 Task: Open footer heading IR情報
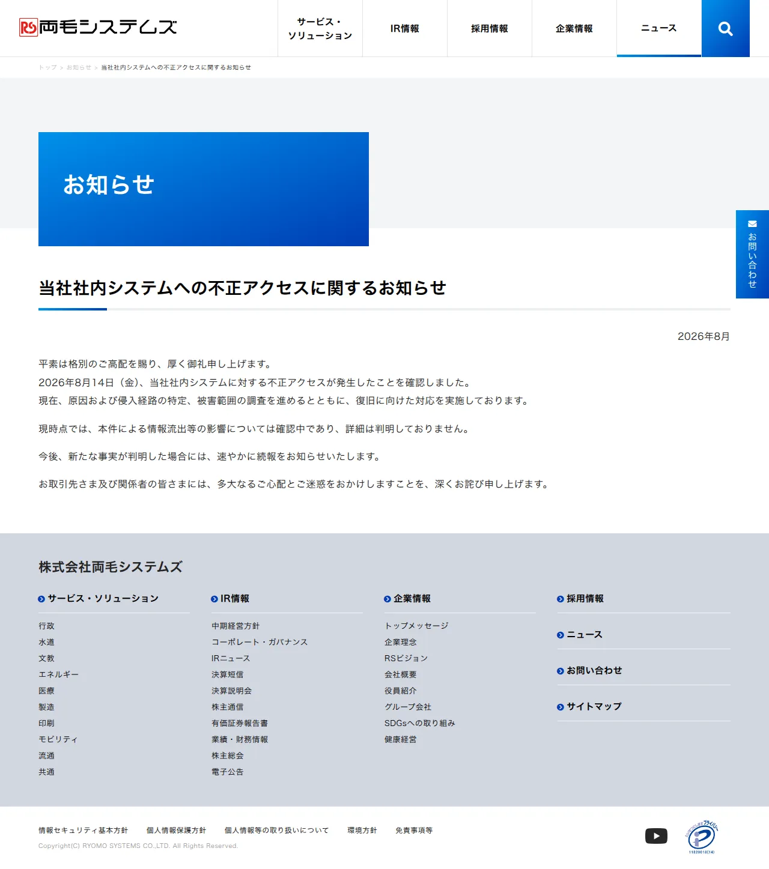click(x=234, y=599)
